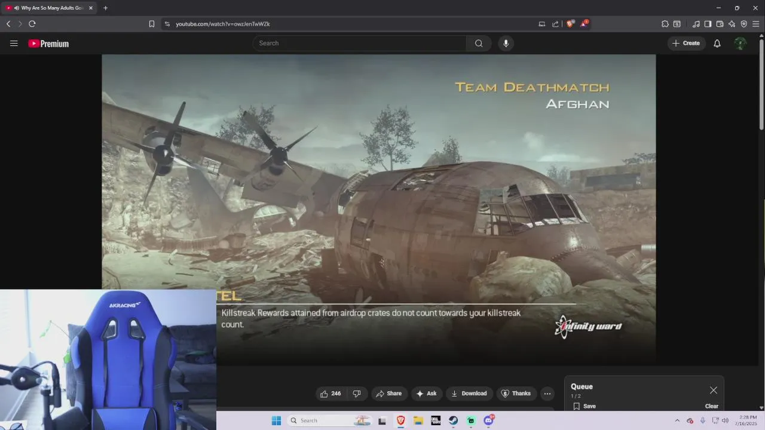Clear the queue
The height and width of the screenshot is (430, 765).
pyautogui.click(x=711, y=406)
